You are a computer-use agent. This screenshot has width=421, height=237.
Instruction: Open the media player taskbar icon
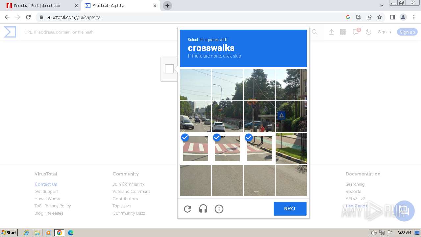[x=48, y=233]
